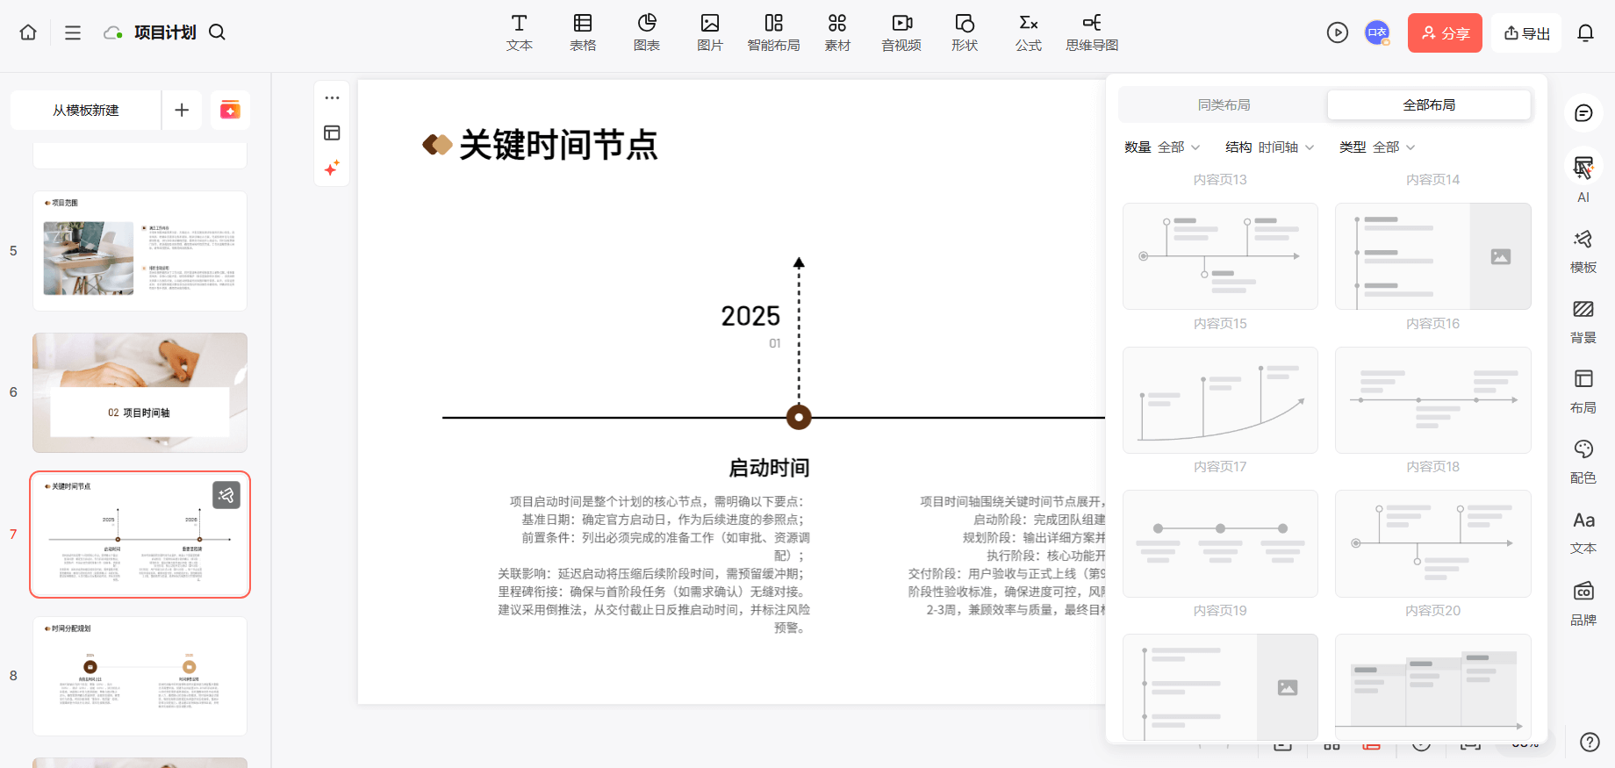Select slide 5 项目范围 thumbnail

click(x=140, y=251)
